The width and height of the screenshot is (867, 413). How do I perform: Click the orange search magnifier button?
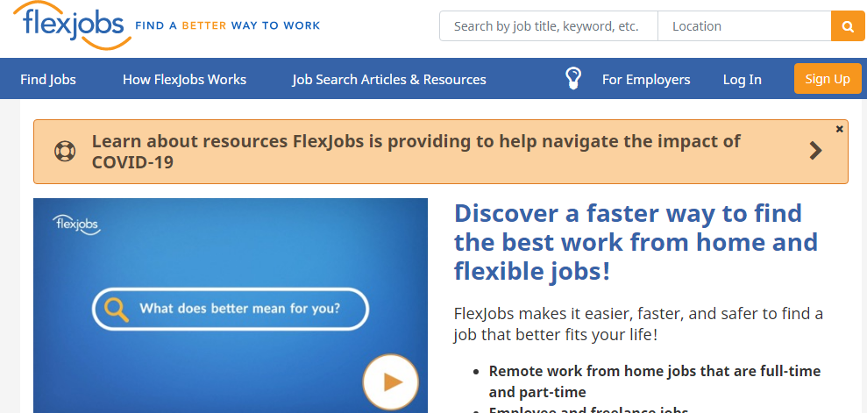pos(847,26)
